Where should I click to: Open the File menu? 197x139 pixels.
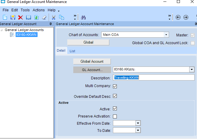click(x=6, y=10)
